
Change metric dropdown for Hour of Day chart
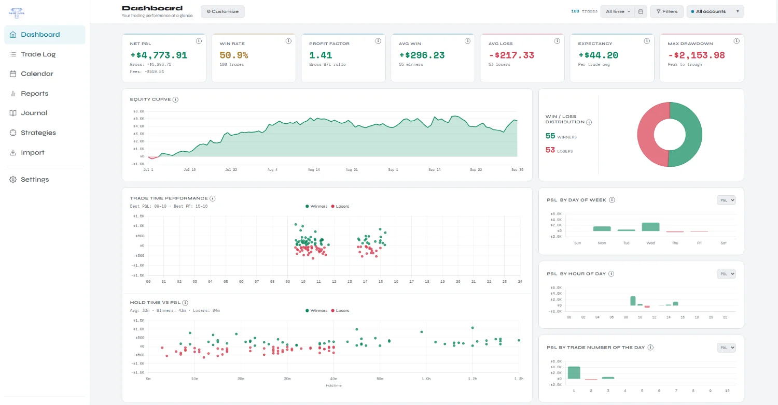(x=726, y=274)
